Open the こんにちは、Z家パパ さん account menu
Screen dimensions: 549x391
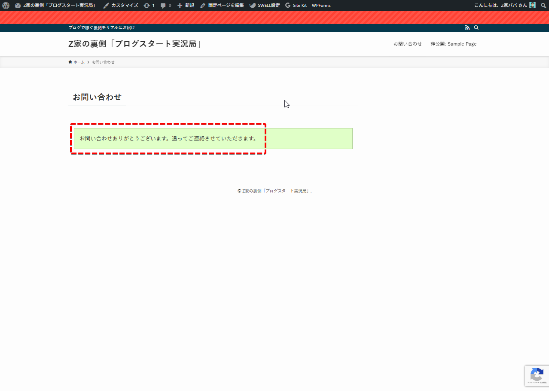[500, 6]
